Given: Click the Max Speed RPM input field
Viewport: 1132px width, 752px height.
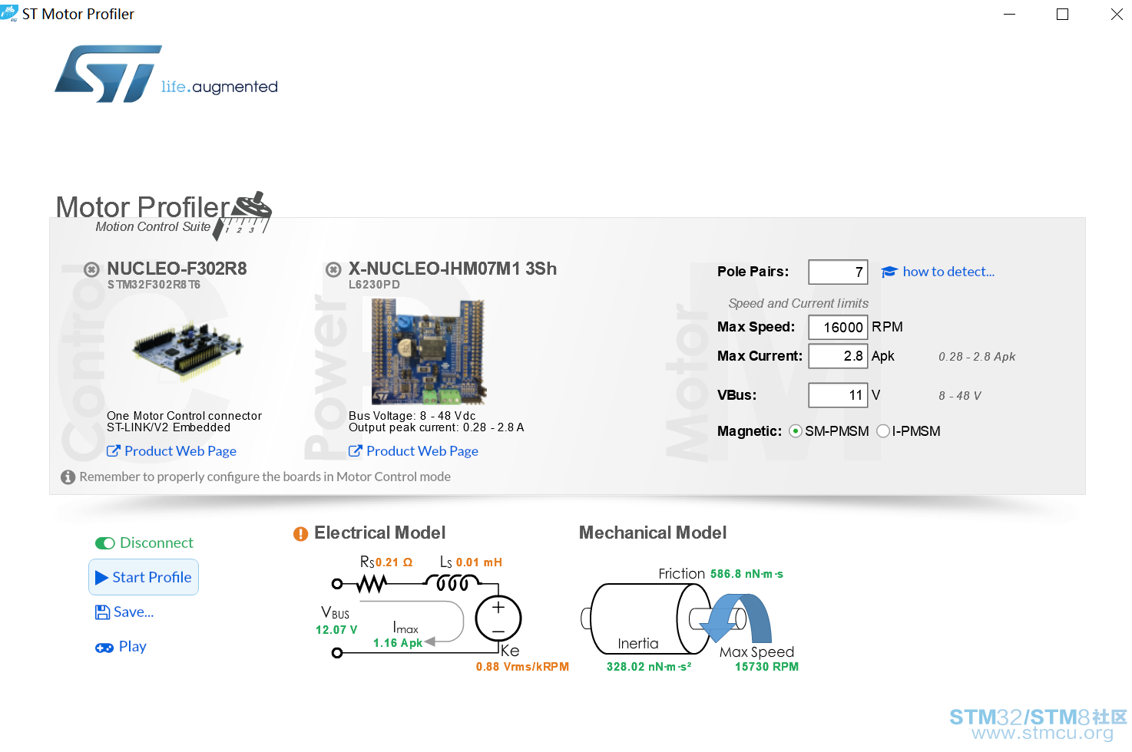Looking at the screenshot, I should 838,327.
